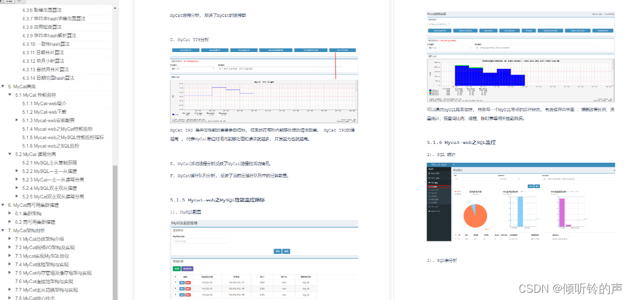632x300 pixels.
Task: Open outline entry 4.3.7 字符串hash求模范围算法
Action: (53, 19)
